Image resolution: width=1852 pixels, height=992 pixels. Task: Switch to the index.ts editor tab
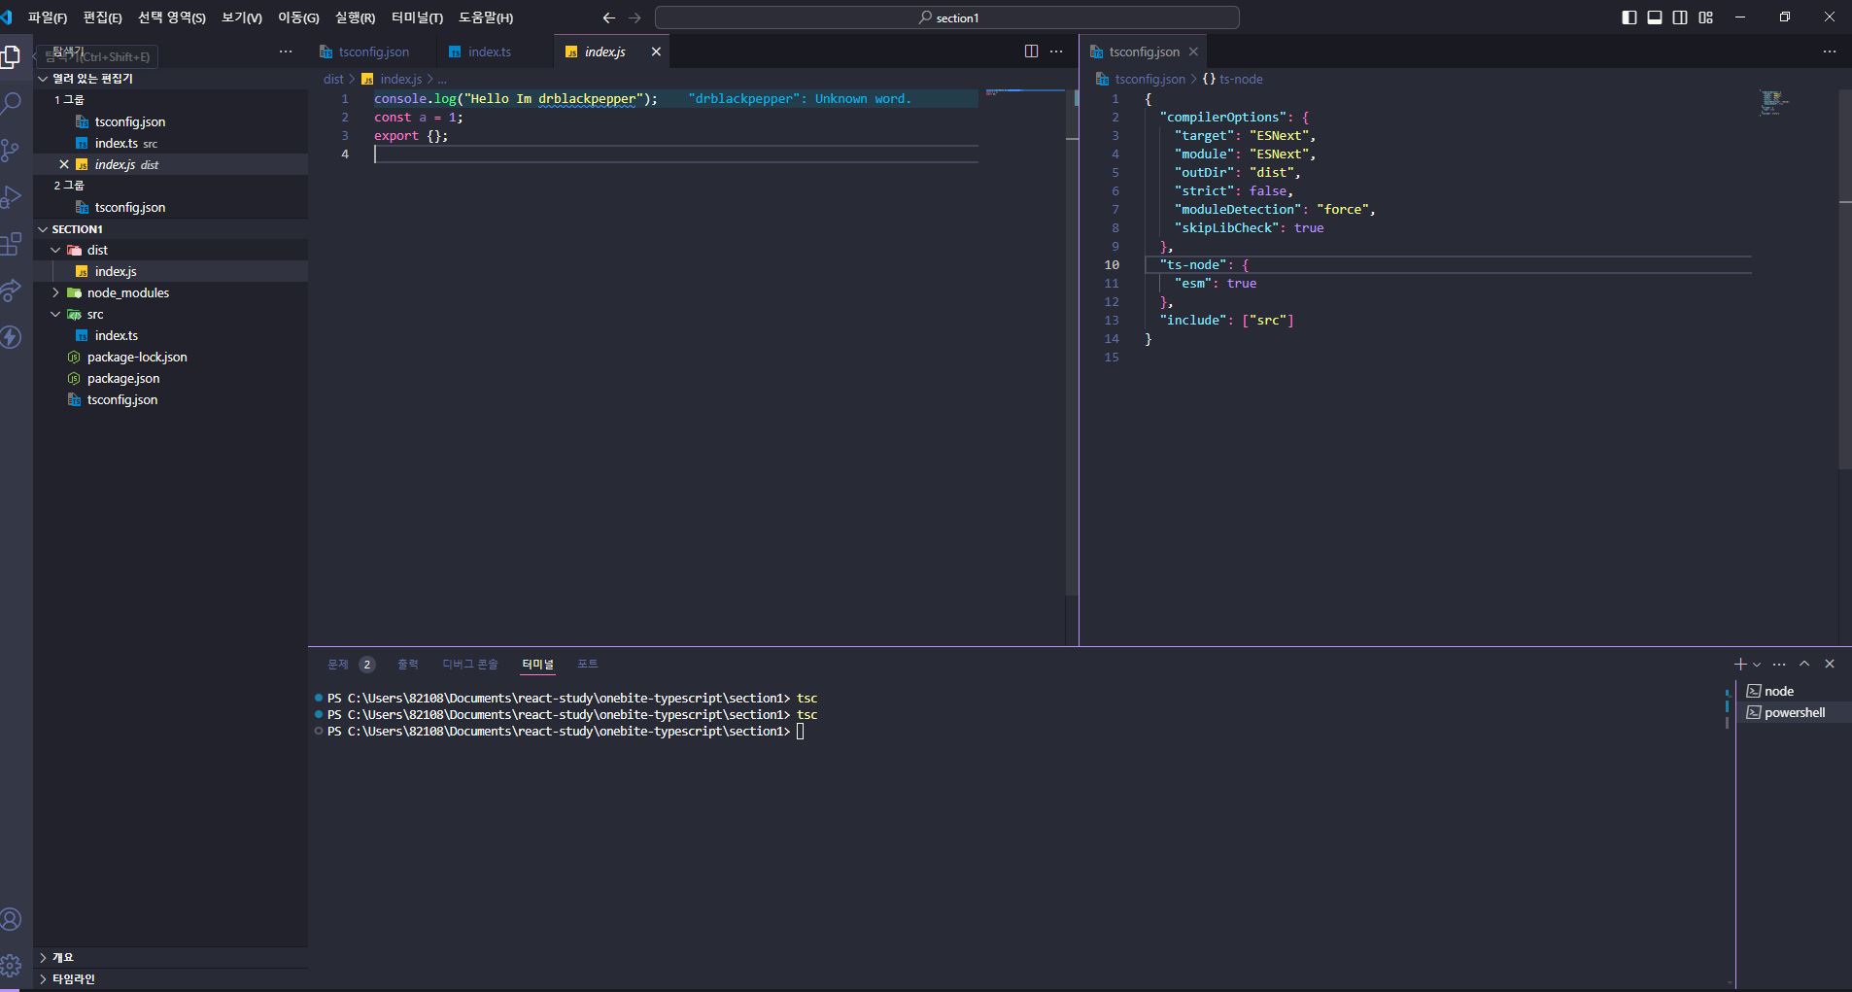(489, 51)
